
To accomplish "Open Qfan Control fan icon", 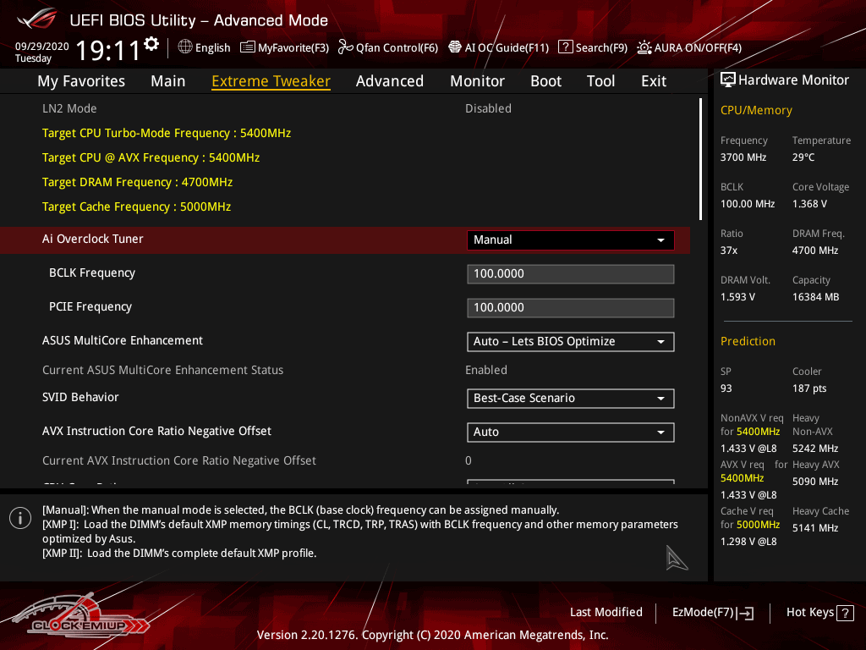I will coord(345,47).
